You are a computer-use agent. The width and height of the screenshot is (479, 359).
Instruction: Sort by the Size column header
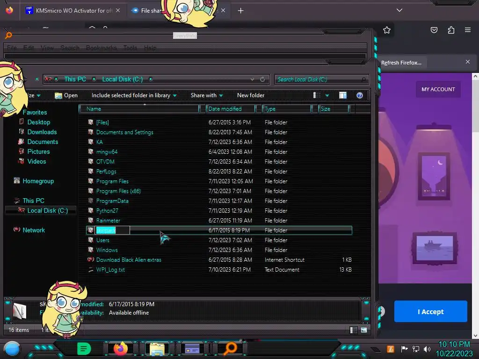click(333, 109)
